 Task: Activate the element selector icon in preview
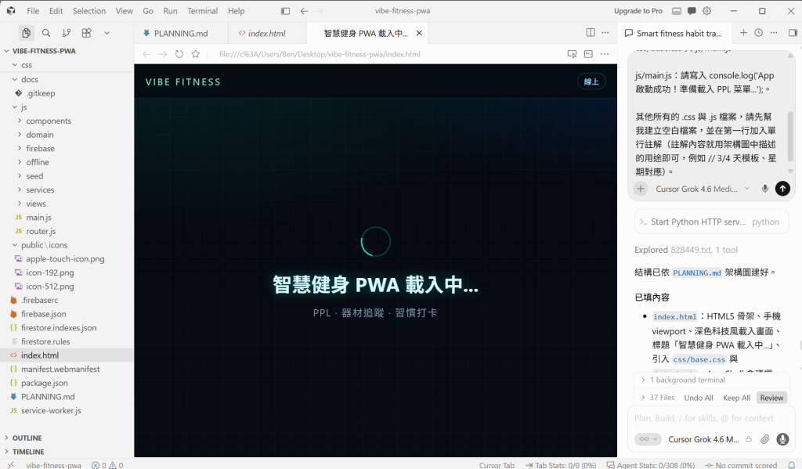(x=572, y=54)
